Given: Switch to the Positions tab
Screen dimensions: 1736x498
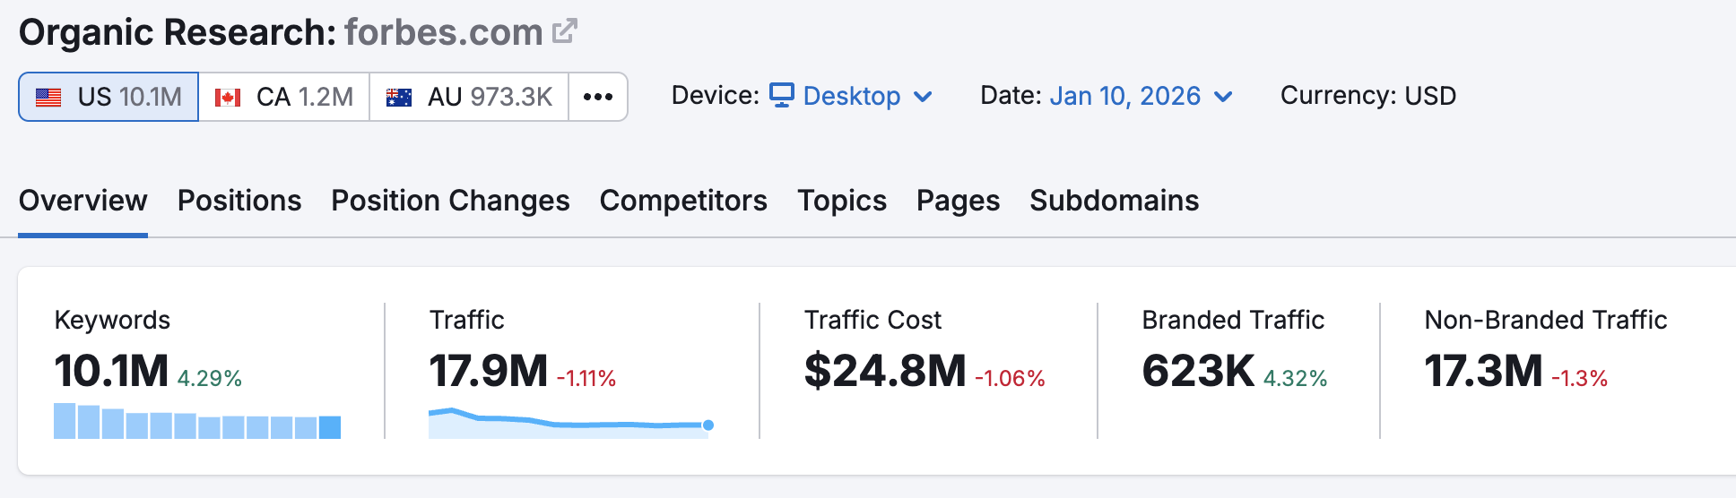Looking at the screenshot, I should pyautogui.click(x=239, y=201).
